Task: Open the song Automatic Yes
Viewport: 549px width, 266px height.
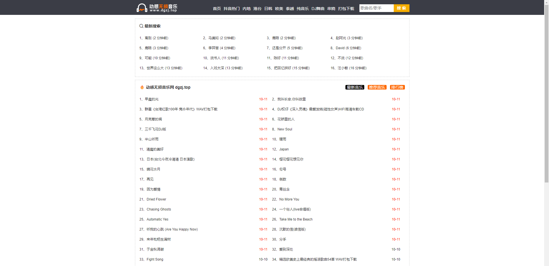Action: pyautogui.click(x=158, y=219)
